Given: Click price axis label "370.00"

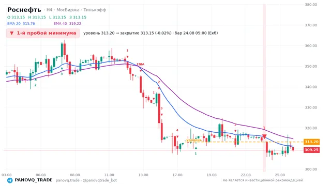Looking at the screenshot, I should point(311,25).
